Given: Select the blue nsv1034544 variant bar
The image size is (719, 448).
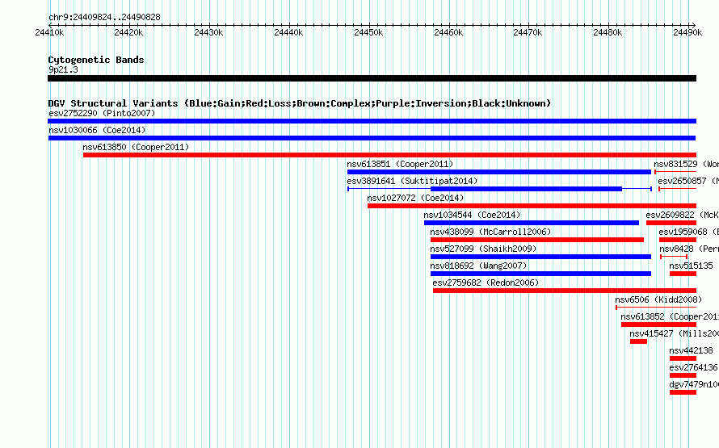Looking at the screenshot, I should pos(532,223).
